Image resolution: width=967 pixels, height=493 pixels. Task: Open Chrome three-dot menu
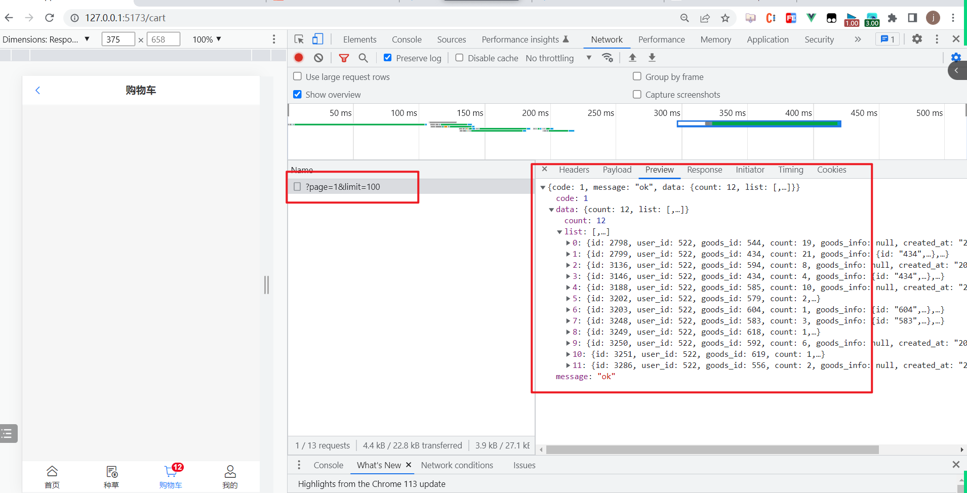pos(953,18)
